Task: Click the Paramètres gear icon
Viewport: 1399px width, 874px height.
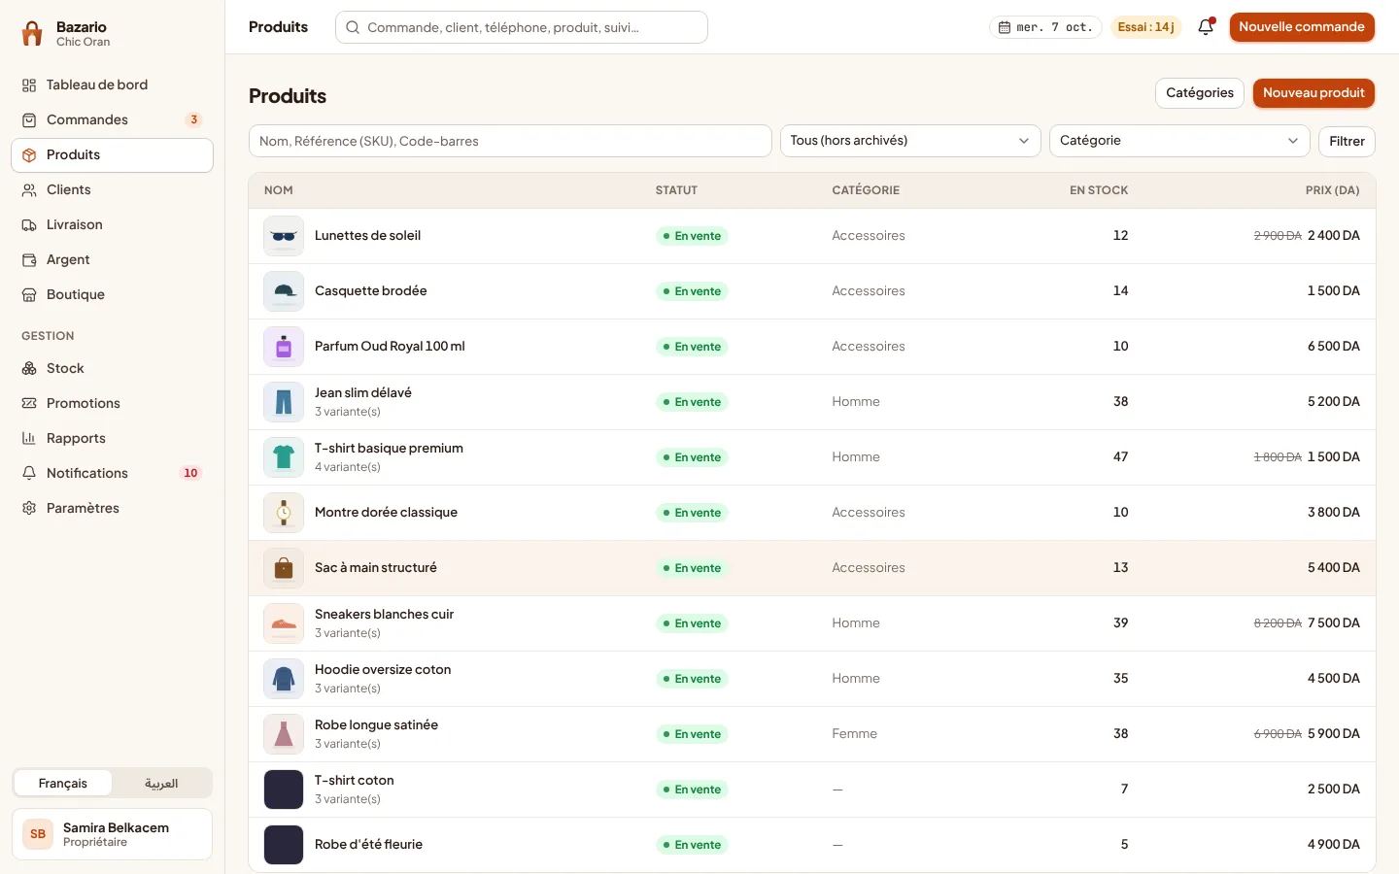Action: [29, 509]
